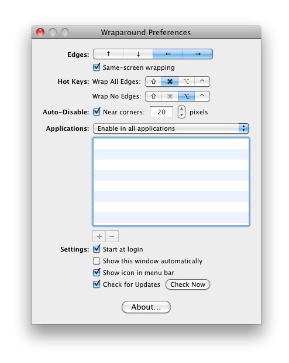Add an application with the plus button
Screen dimensions: 289x363
[99, 236]
